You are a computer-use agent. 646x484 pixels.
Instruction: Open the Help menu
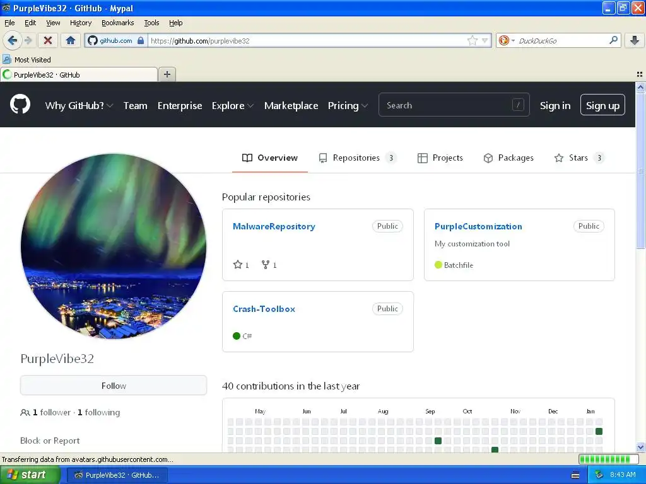[x=175, y=23]
